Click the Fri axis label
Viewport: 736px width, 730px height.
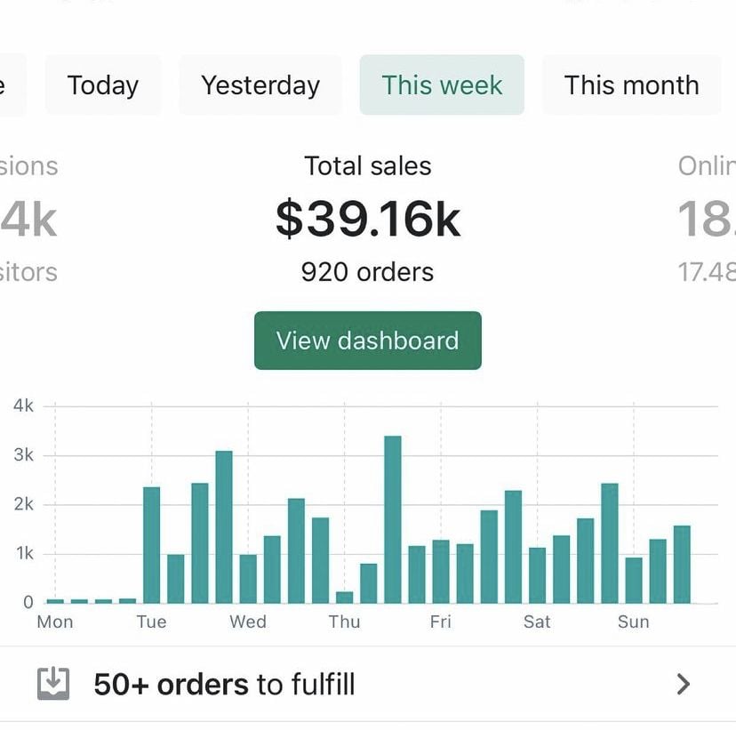440,622
